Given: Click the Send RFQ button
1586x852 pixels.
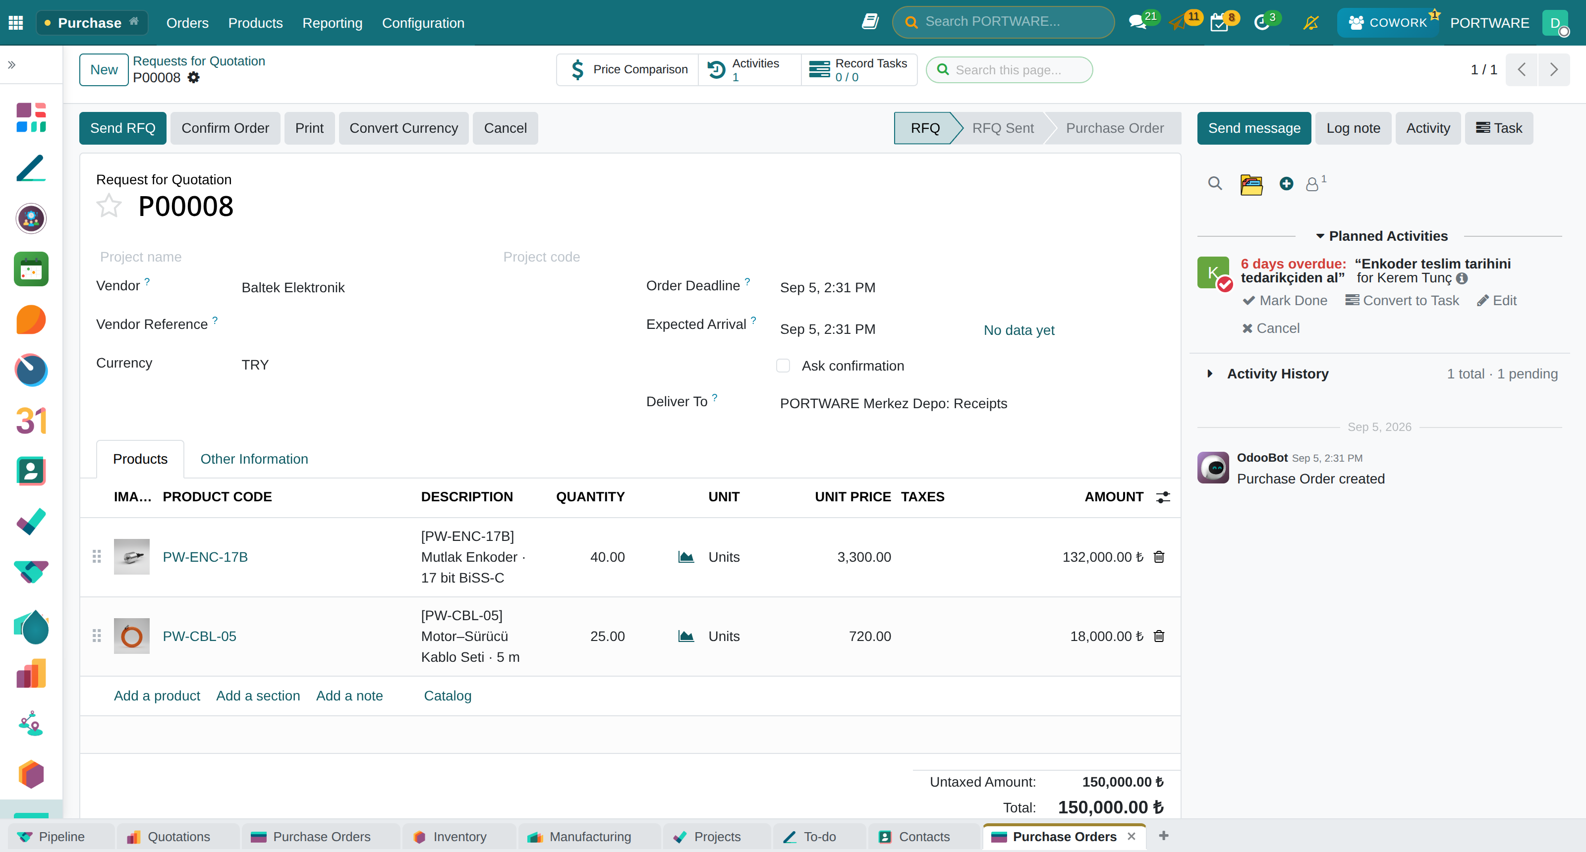Looking at the screenshot, I should (x=122, y=128).
